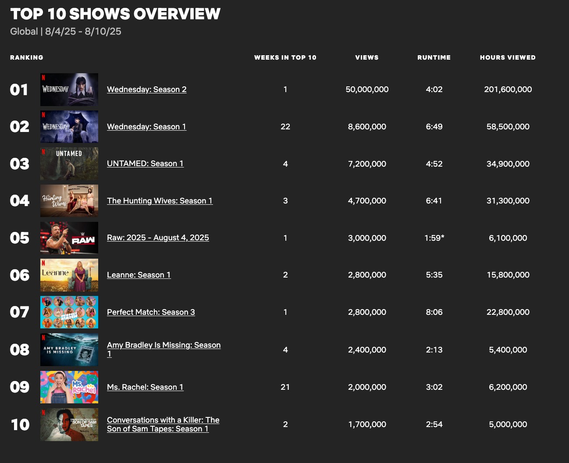Open Amy Bradley Is Missing: Season 1 link
This screenshot has width=569, height=463.
tap(164, 349)
